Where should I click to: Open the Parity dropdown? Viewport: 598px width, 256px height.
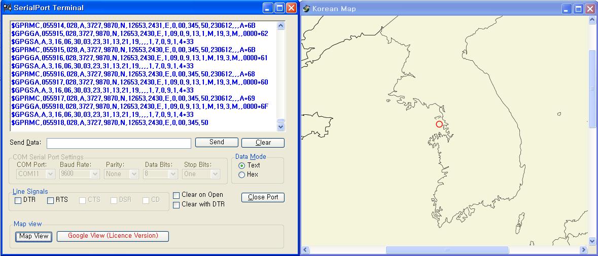[x=134, y=174]
